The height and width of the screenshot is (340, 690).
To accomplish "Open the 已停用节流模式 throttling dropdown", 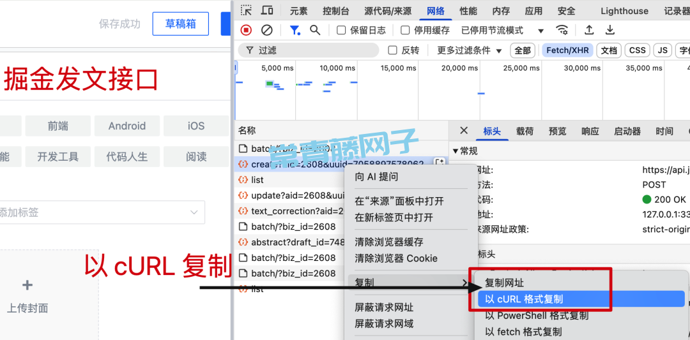I will (x=502, y=31).
